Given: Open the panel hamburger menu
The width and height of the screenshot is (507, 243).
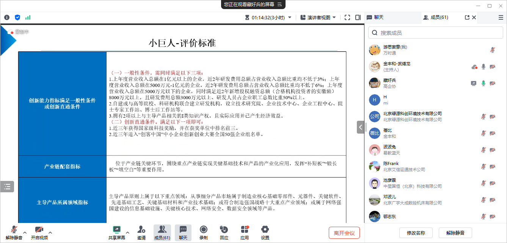Looking at the screenshot, I should point(501,17).
